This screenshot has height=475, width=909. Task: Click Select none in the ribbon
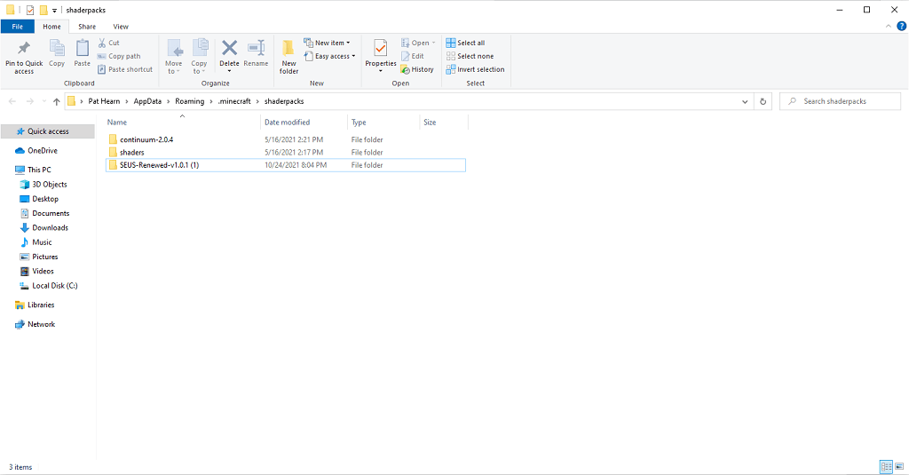click(470, 56)
